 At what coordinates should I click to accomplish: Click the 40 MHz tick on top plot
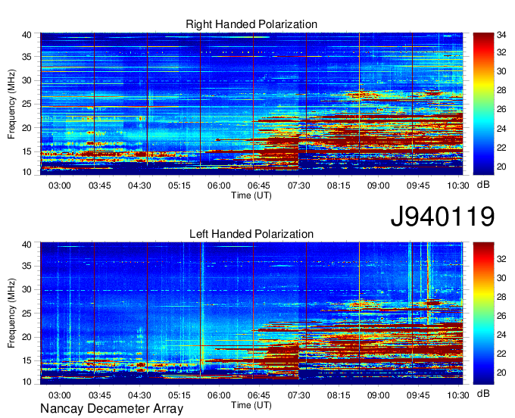pyautogui.click(x=27, y=35)
